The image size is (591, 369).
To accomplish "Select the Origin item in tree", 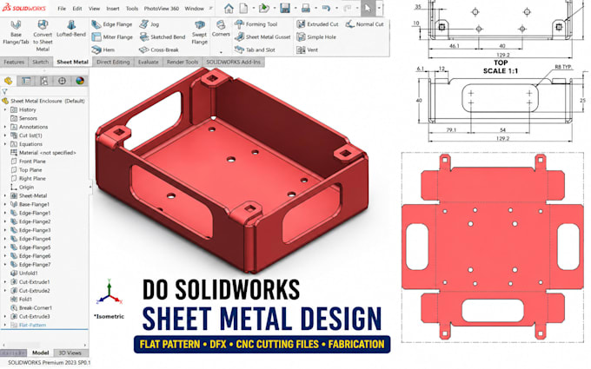I will pyautogui.click(x=23, y=187).
